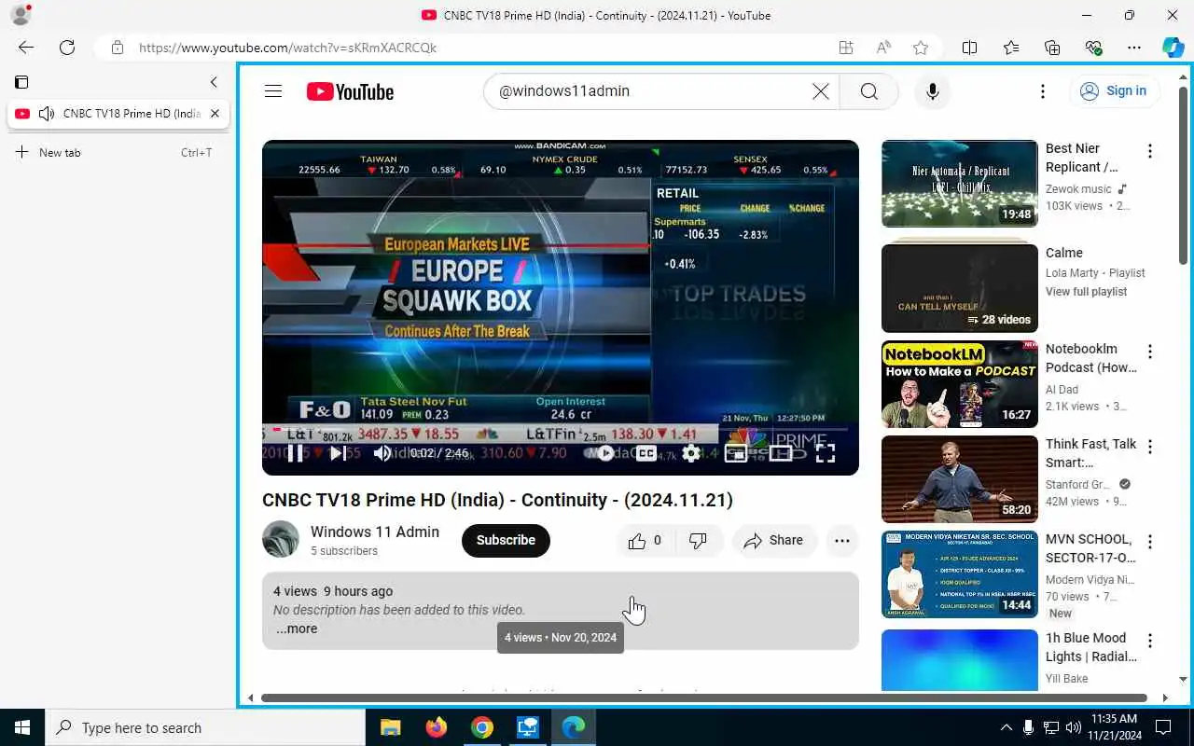Image resolution: width=1194 pixels, height=746 pixels.
Task: View full playlist for Calme
Action: [1087, 292]
